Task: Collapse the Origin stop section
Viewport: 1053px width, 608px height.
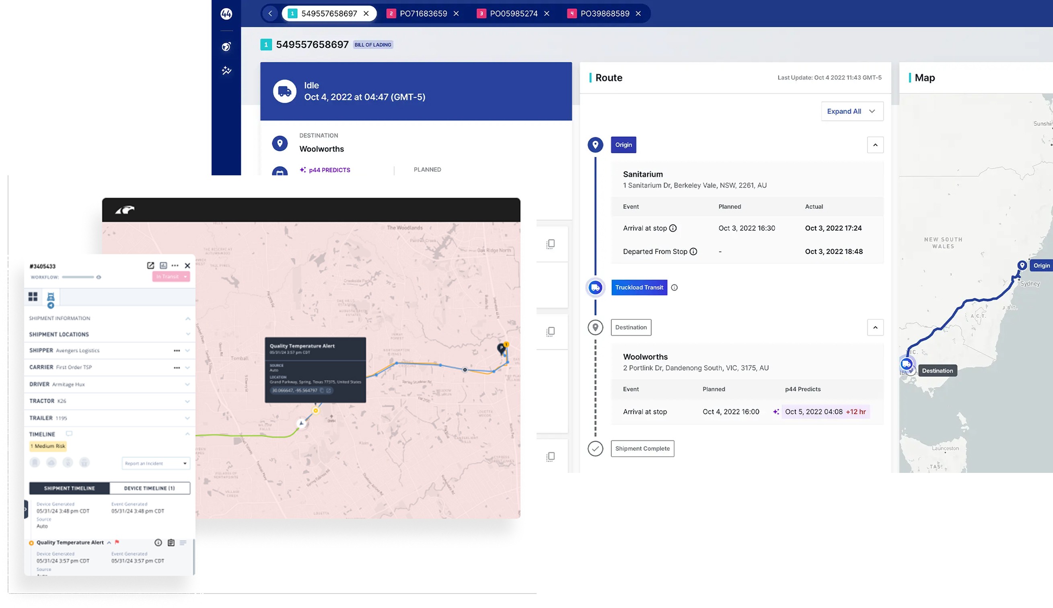Action: [x=875, y=145]
